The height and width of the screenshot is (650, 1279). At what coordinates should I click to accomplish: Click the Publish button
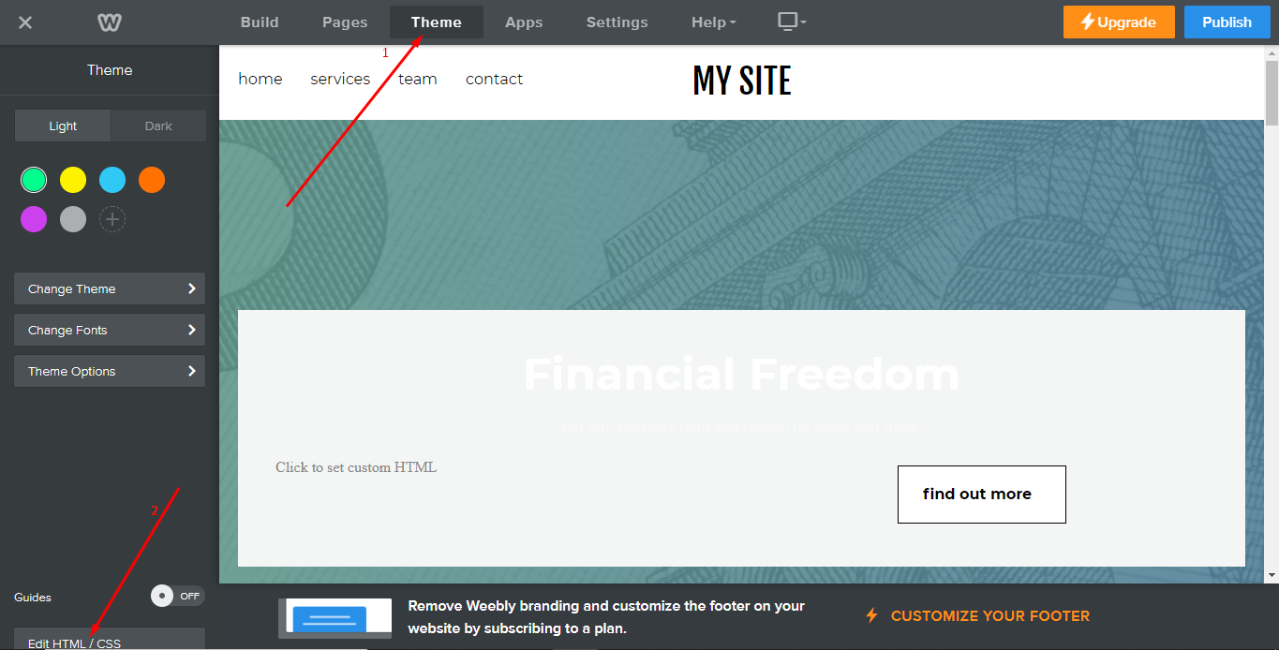(x=1227, y=22)
